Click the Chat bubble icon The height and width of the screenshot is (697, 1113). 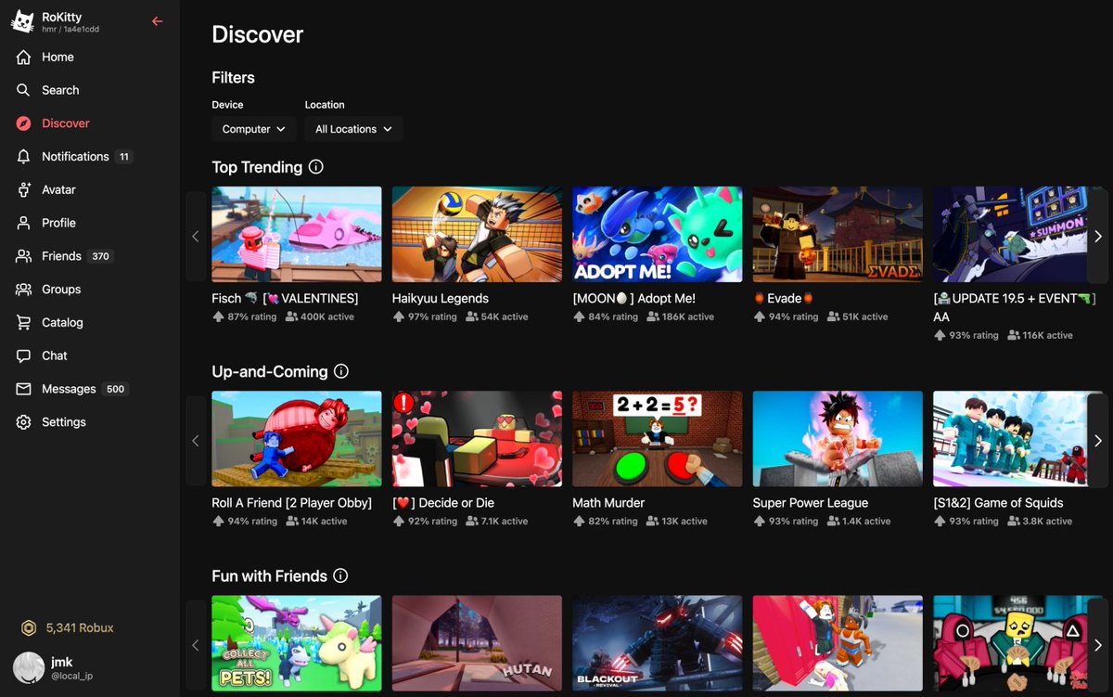click(24, 355)
